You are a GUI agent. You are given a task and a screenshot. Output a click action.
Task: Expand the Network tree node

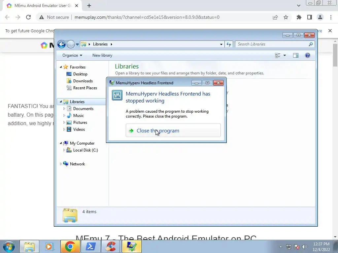[x=61, y=164]
